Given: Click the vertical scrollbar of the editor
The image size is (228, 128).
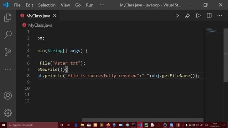Looking at the screenshot, I should tap(226, 55).
